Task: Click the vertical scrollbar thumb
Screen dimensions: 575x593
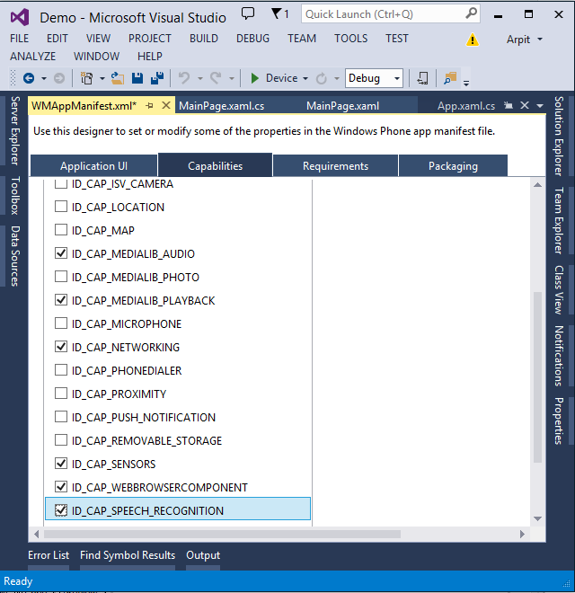Action: click(x=537, y=377)
